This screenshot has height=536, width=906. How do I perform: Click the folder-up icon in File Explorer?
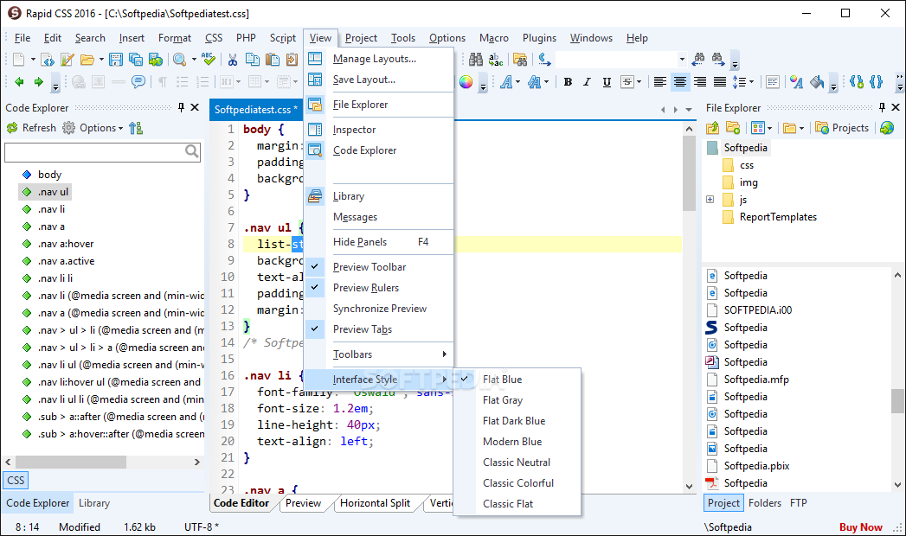point(712,127)
